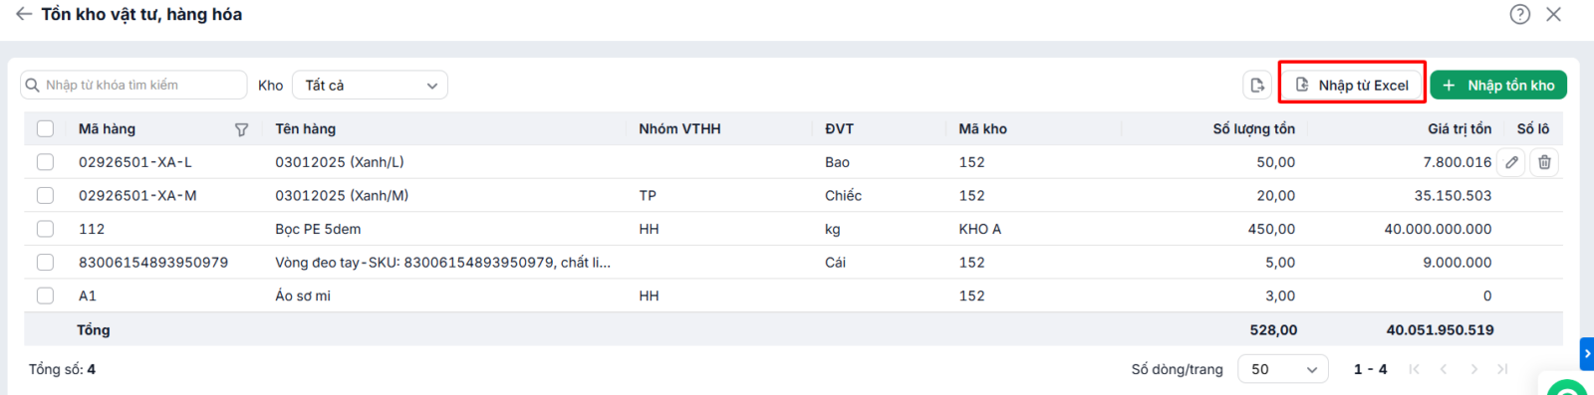Viewport: 1594px width, 395px height.
Task: Click the Nhập từ Excel button
Action: 1352,86
